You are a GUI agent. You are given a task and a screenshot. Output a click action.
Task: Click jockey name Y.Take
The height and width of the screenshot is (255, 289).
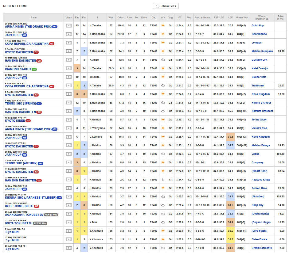coord(93,222)
